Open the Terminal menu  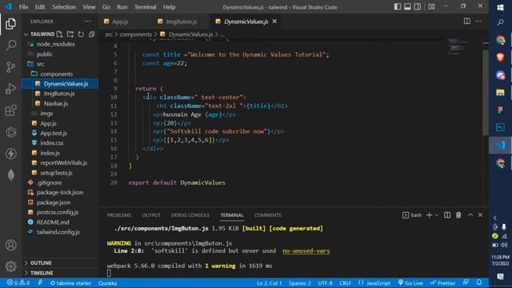[145, 7]
